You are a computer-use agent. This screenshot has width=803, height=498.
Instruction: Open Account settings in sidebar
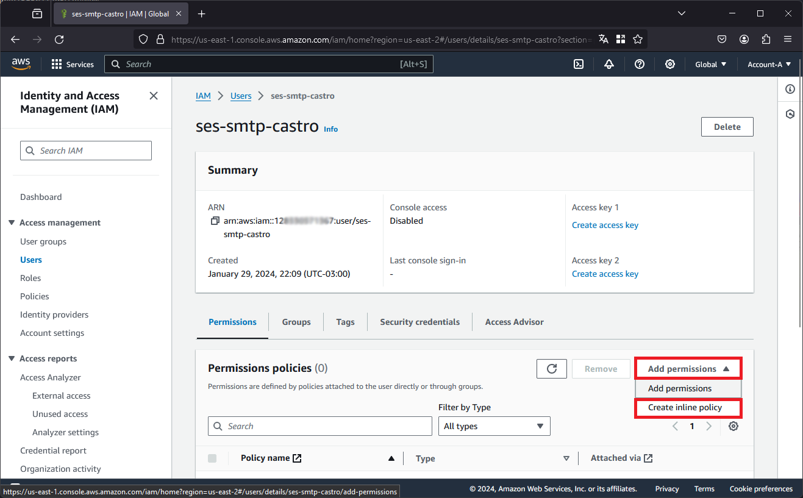[x=52, y=333]
